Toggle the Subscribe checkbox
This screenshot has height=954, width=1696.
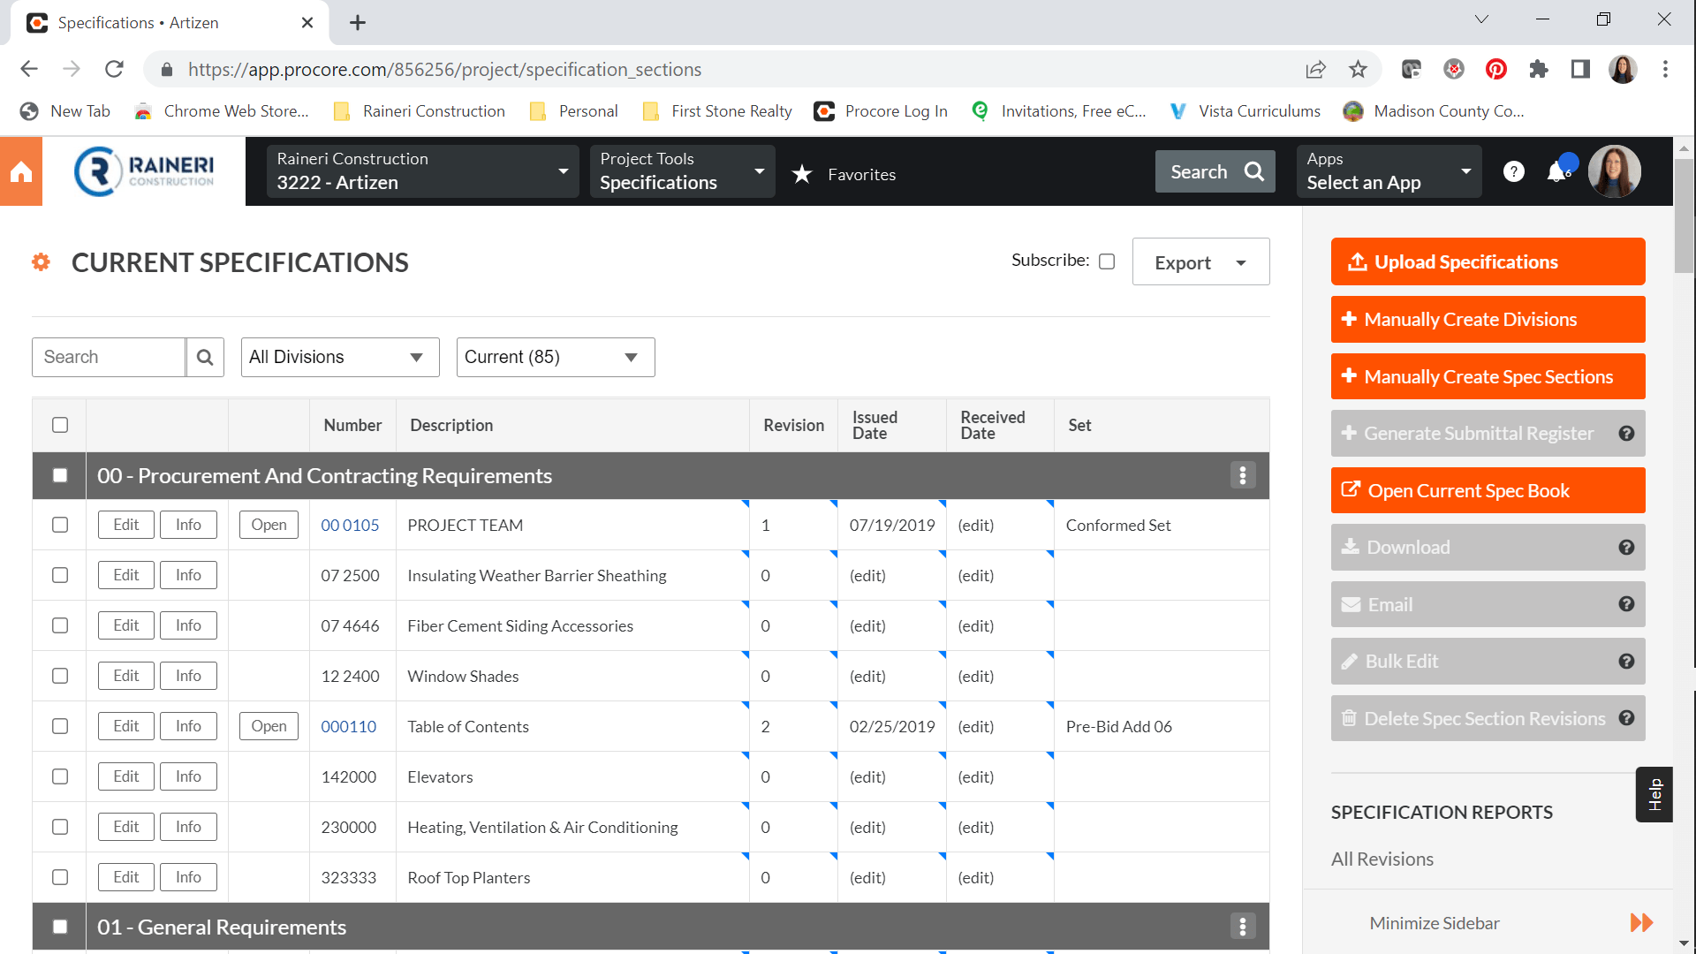pos(1107,261)
